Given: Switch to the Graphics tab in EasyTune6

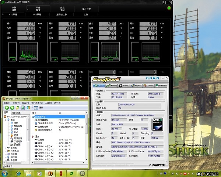Looking at the screenshot, I should [136, 86].
